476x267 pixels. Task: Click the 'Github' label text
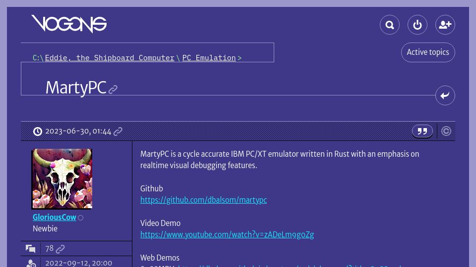[152, 188]
